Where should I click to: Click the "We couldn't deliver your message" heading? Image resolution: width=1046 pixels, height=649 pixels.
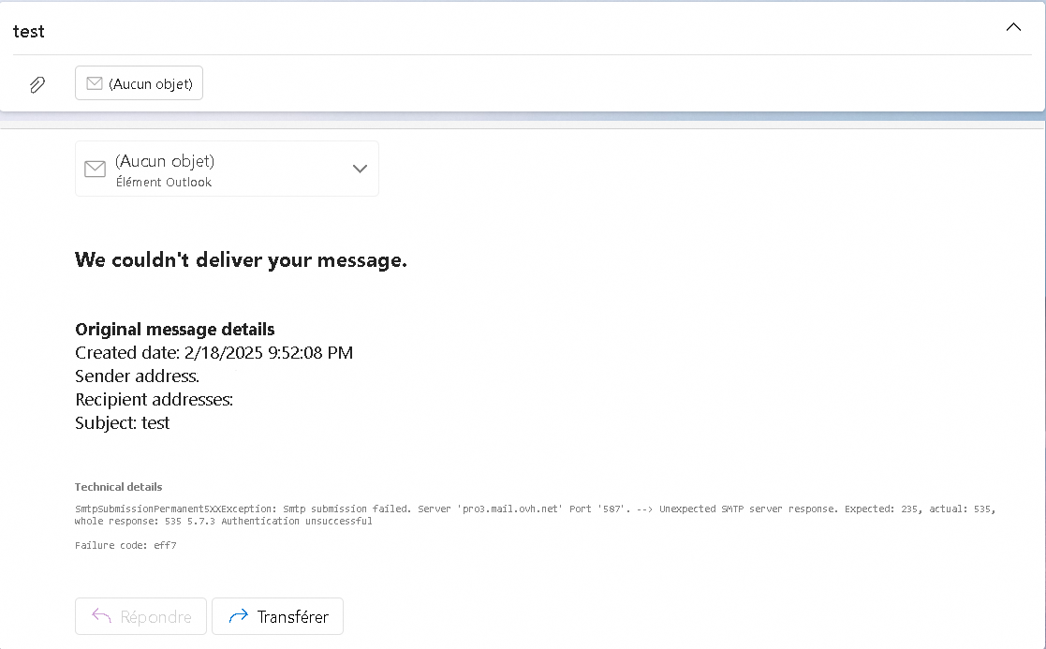point(241,260)
